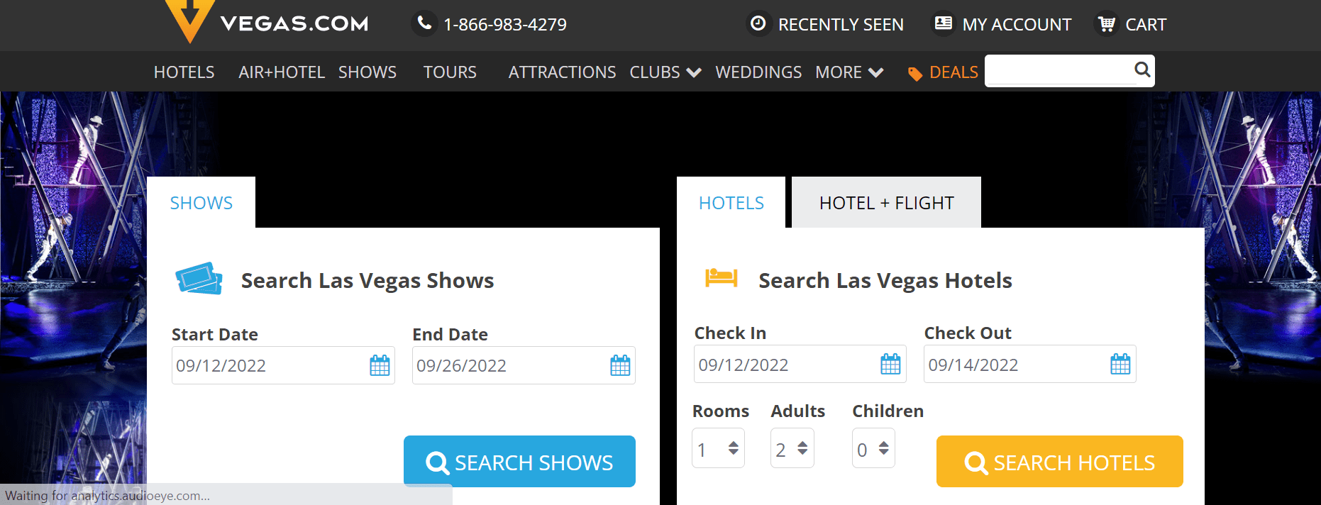Go to Attractions in the navigation bar

tap(562, 72)
